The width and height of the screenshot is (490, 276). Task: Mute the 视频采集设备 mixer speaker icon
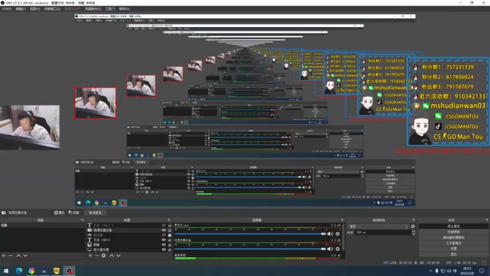point(330,249)
